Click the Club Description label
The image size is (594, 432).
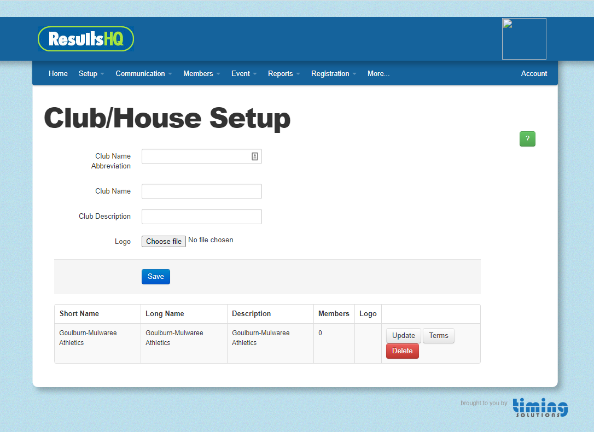[x=104, y=216]
